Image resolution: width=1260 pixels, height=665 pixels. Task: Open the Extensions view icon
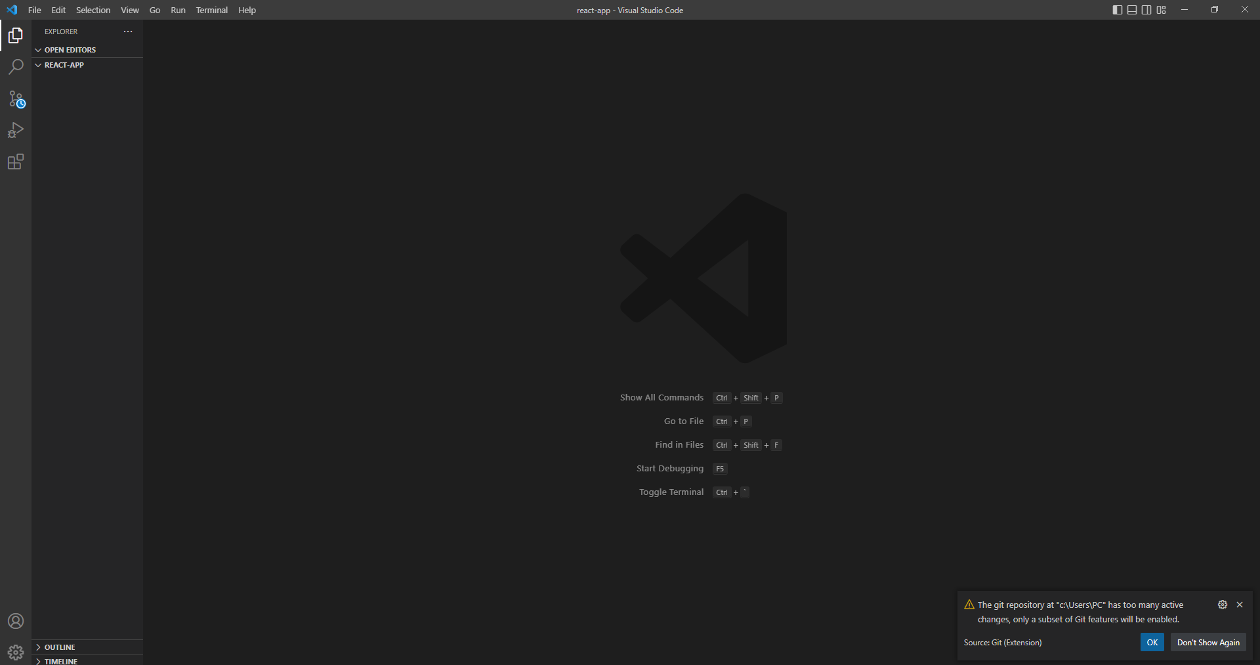pos(16,161)
